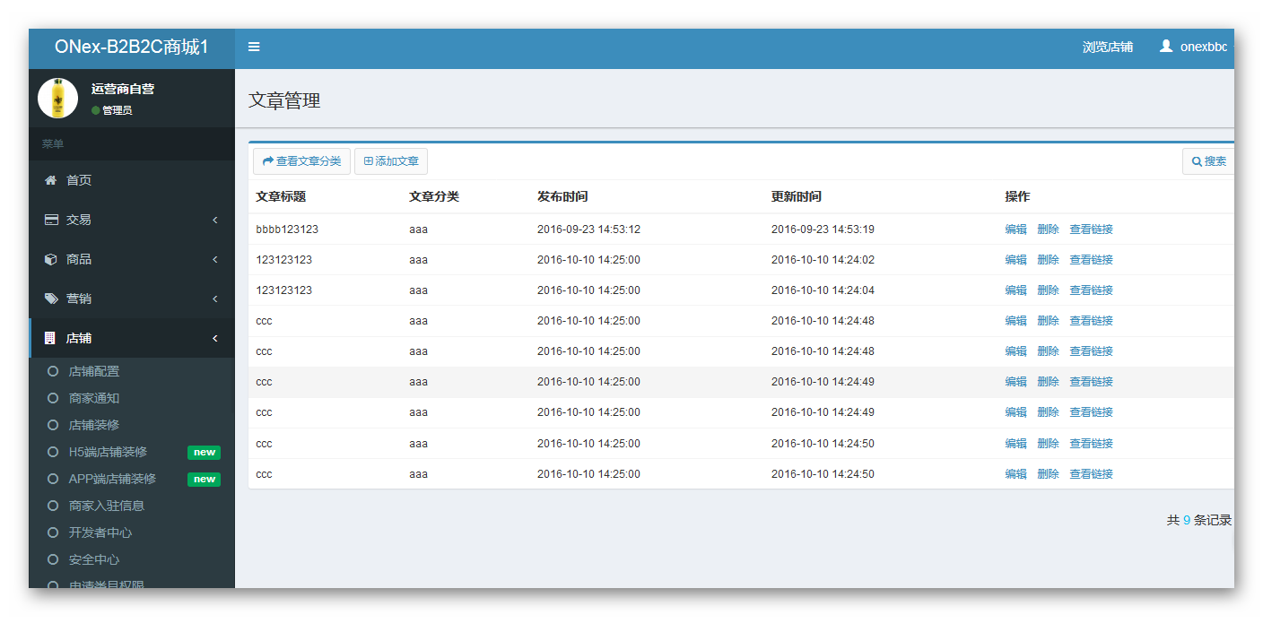This screenshot has width=1263, height=632.
Task: Click the home icon beside 首页
Action: click(x=51, y=180)
